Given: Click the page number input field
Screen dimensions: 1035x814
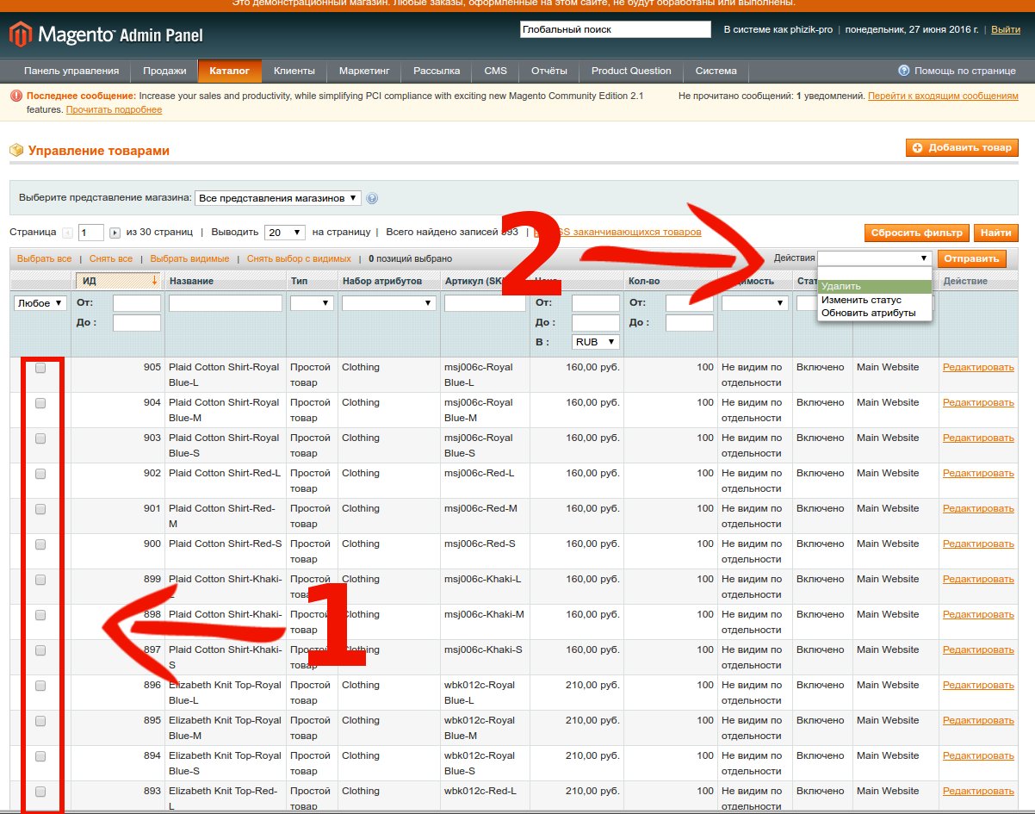Looking at the screenshot, I should (x=91, y=233).
